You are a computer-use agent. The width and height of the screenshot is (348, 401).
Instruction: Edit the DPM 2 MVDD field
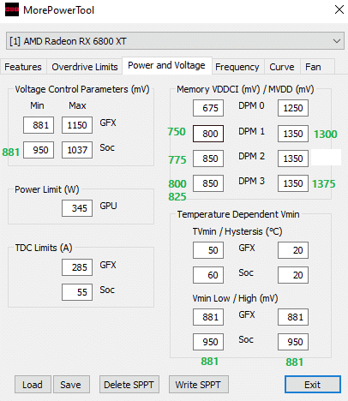pos(293,159)
